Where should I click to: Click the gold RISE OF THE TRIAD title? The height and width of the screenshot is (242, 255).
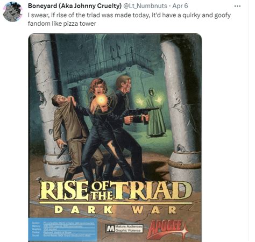point(116,190)
